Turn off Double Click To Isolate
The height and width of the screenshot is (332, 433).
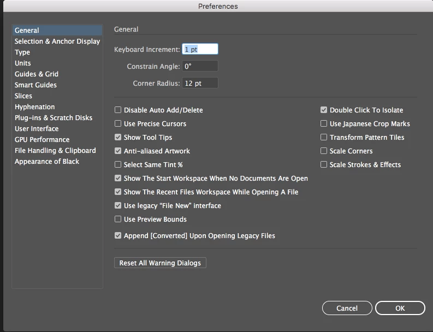click(324, 110)
